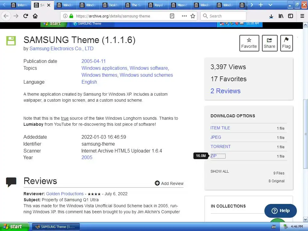Screen dimensions: 308x231
Task: Switch to the Missed tab
Action: [x=179, y=5]
